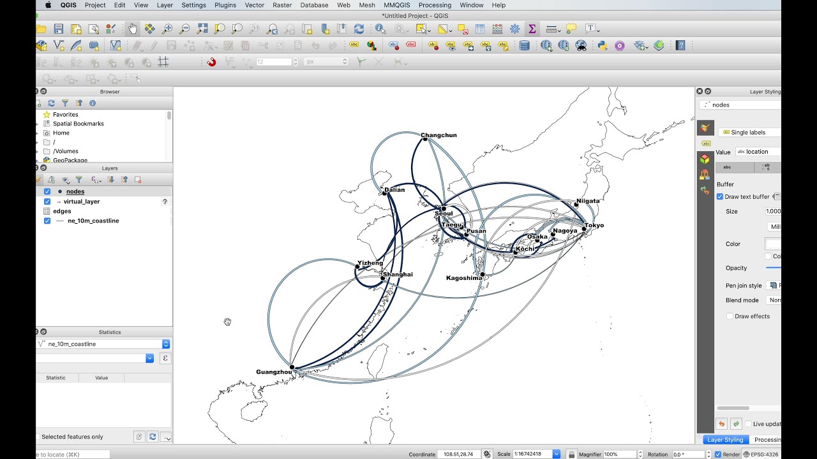817x459 pixels.
Task: Open the Plugins menu
Action: tap(225, 5)
